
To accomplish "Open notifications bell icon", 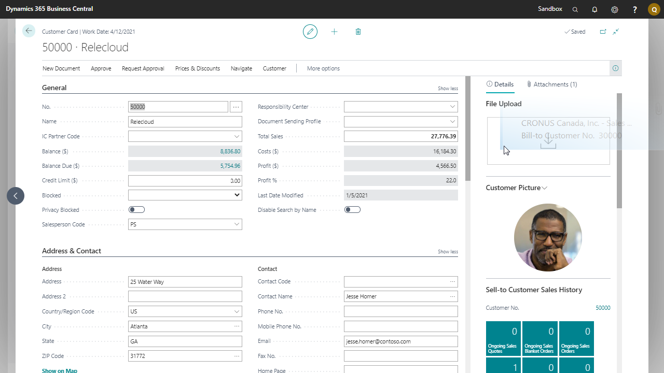I will point(594,9).
